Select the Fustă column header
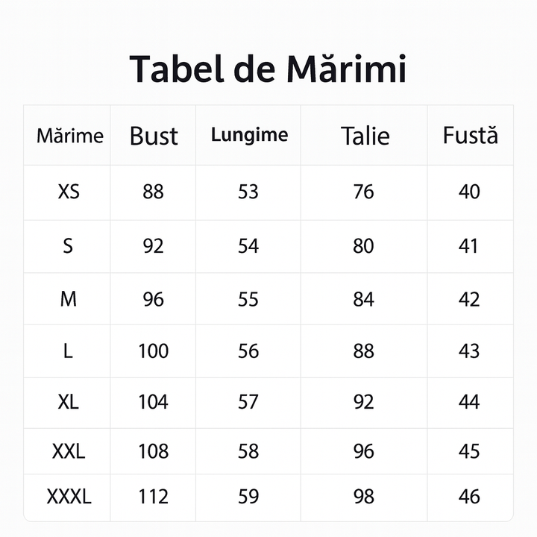Screen dimensions: 537x537 tap(470, 136)
